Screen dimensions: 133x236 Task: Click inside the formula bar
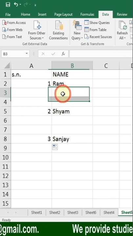pyautogui.click(x=101, y=54)
